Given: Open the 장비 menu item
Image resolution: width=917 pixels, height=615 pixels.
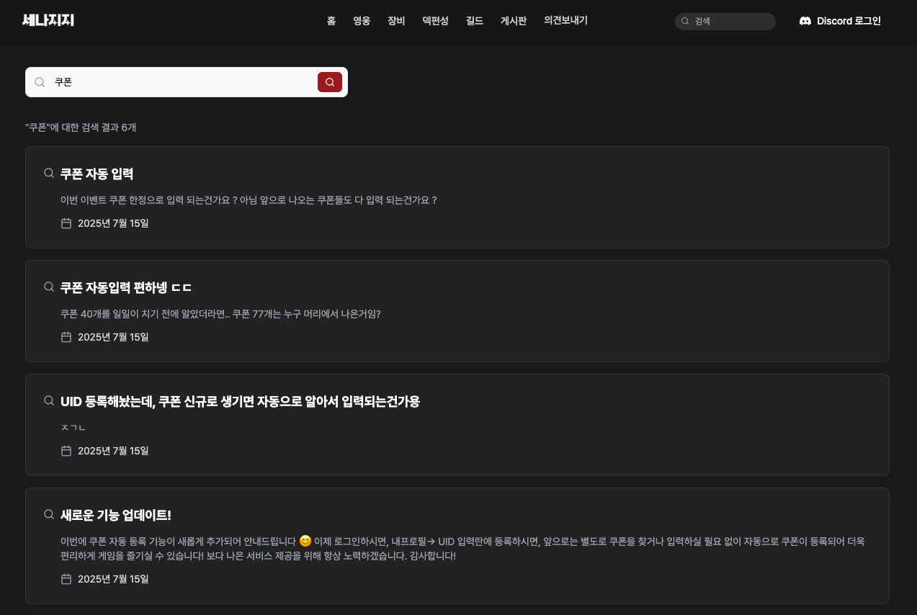Looking at the screenshot, I should click(396, 21).
